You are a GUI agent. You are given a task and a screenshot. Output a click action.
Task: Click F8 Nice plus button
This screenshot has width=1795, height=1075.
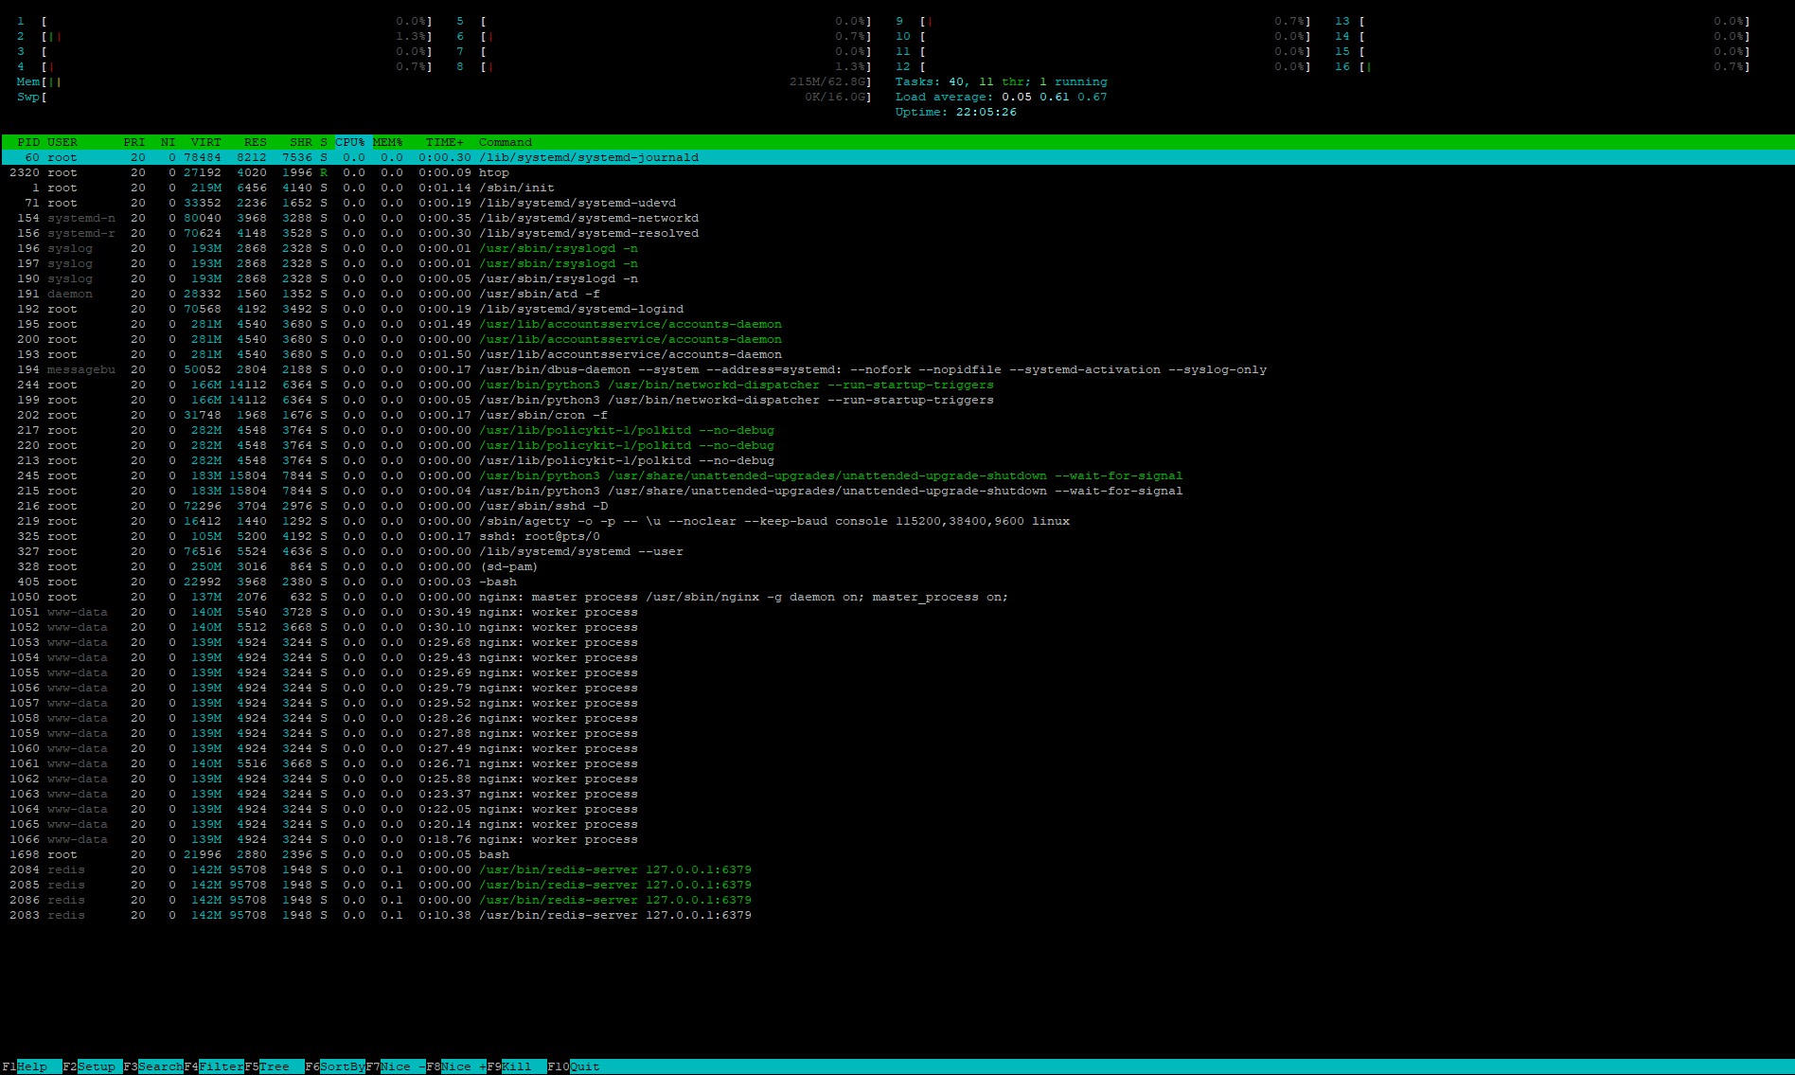pyautogui.click(x=455, y=1066)
